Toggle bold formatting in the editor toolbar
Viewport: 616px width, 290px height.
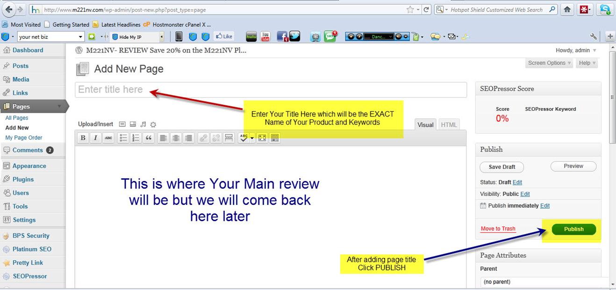83,138
